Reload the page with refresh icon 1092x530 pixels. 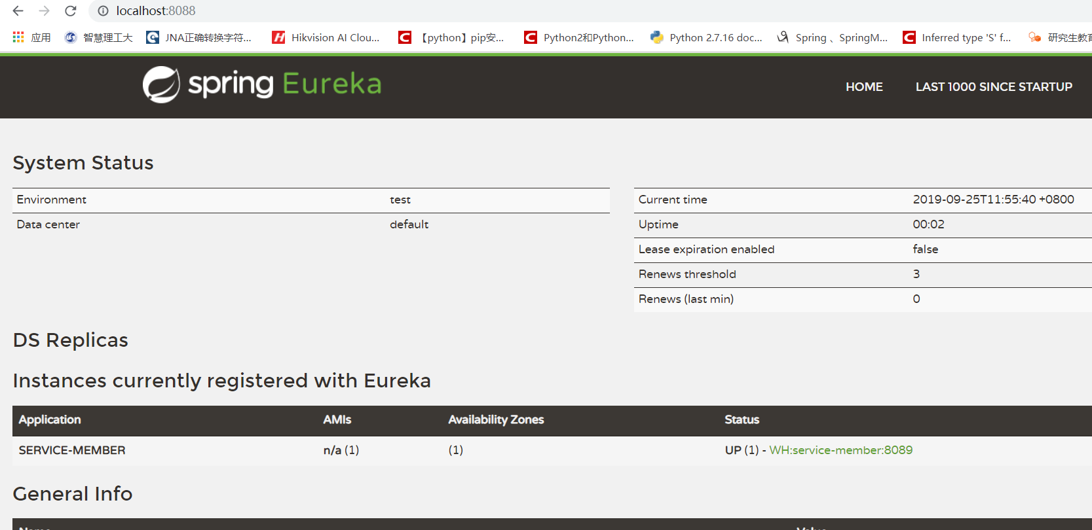pyautogui.click(x=71, y=10)
